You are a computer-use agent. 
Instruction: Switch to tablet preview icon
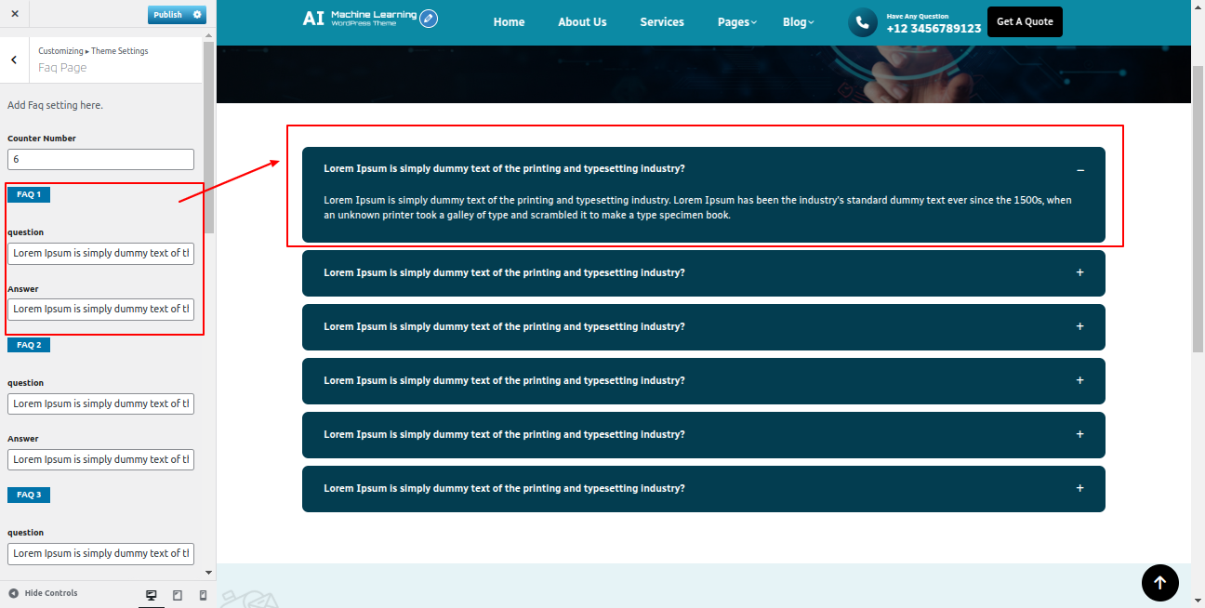tap(178, 595)
